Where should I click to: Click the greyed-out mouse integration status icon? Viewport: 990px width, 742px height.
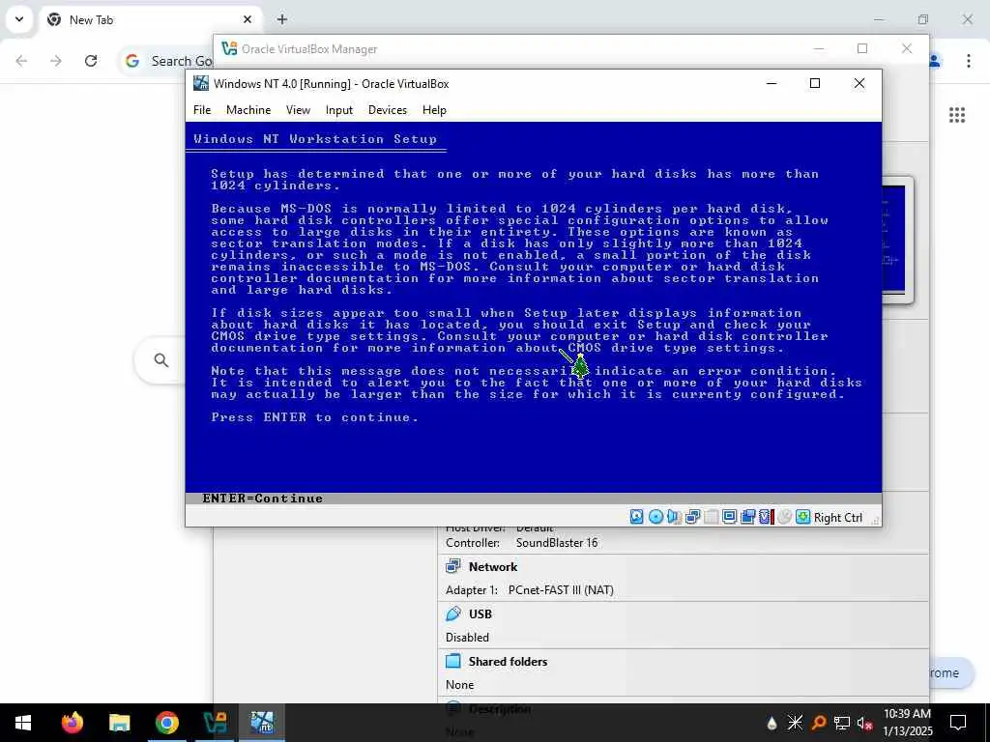coord(784,518)
